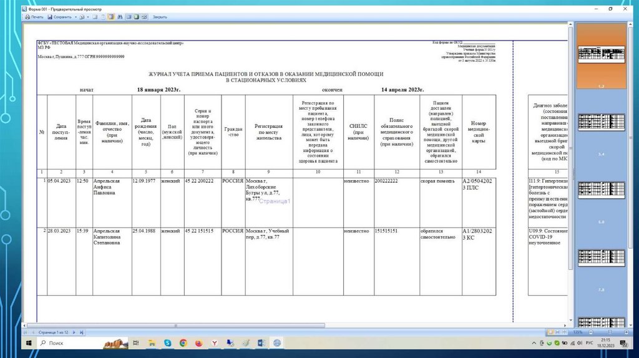This screenshot has height=358, width=639.
Task: Jump to the last page arrow
Action: 82,332
